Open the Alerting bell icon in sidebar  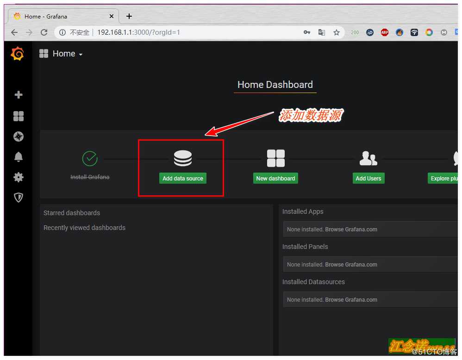click(x=19, y=157)
